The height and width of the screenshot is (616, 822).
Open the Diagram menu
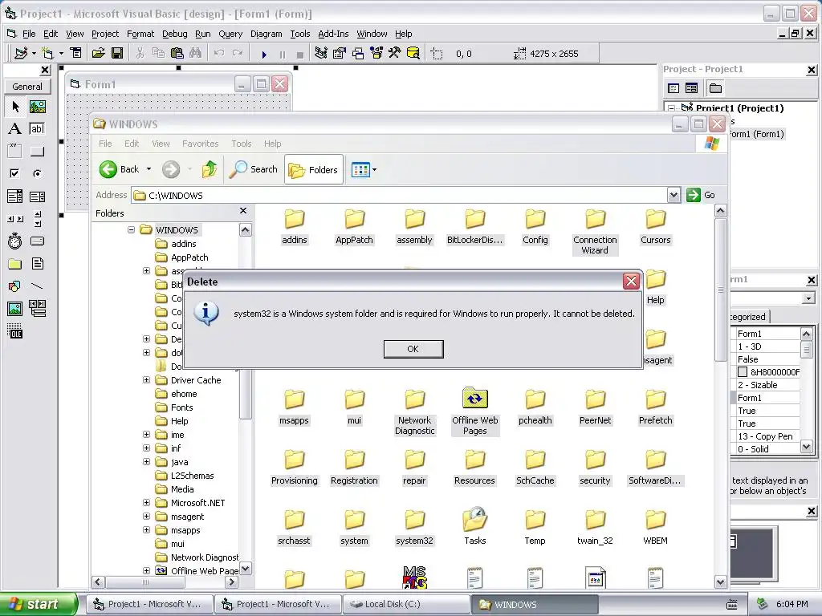click(x=266, y=34)
